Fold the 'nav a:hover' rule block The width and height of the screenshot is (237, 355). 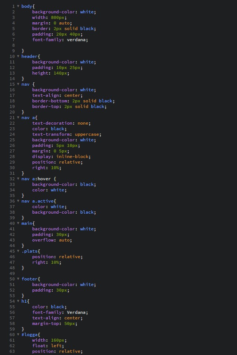click(18, 179)
